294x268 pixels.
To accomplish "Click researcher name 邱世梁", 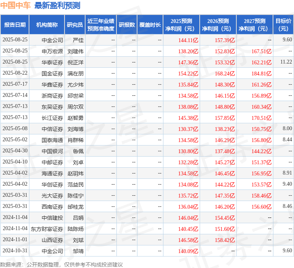I will point(76,96).
